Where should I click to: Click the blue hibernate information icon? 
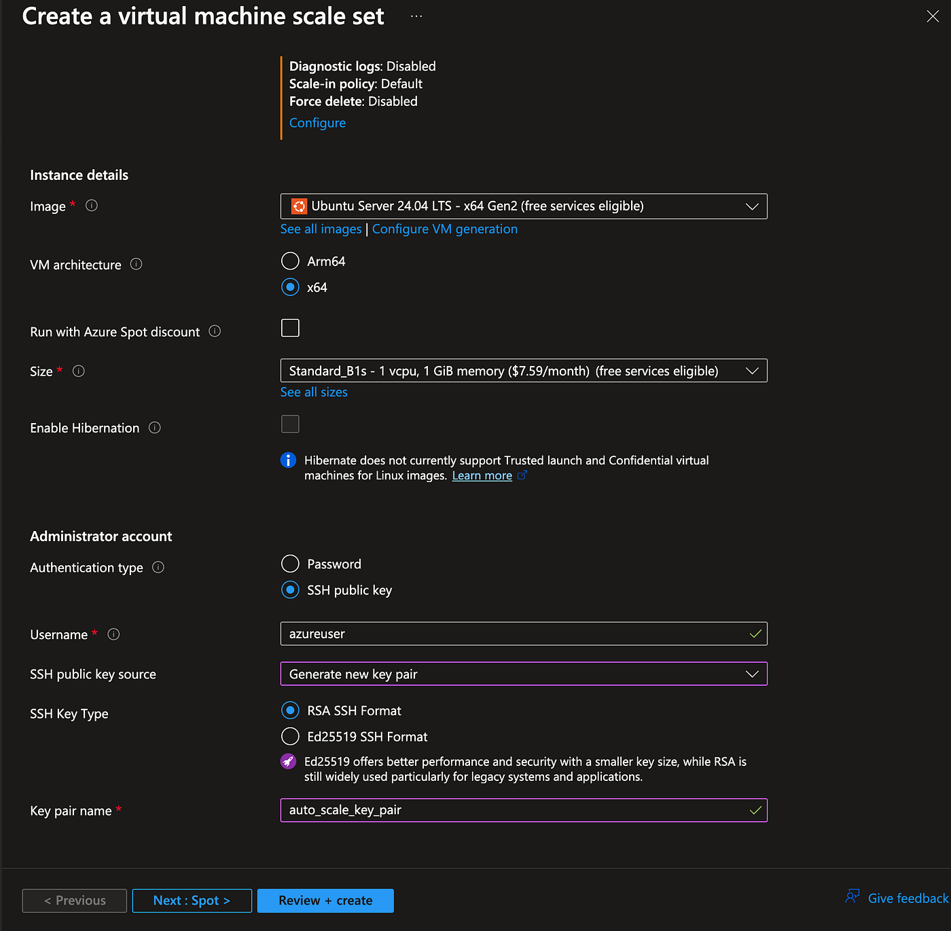click(x=289, y=460)
